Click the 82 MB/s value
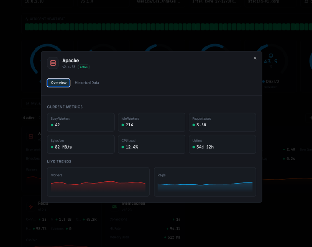 [x=64, y=147]
